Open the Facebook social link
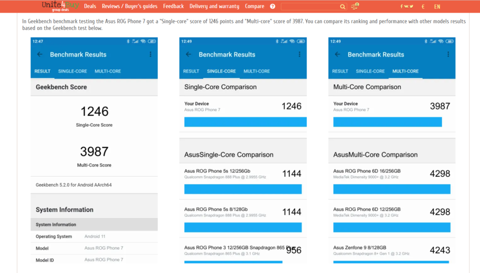The image size is (480, 273). [x=402, y=7]
